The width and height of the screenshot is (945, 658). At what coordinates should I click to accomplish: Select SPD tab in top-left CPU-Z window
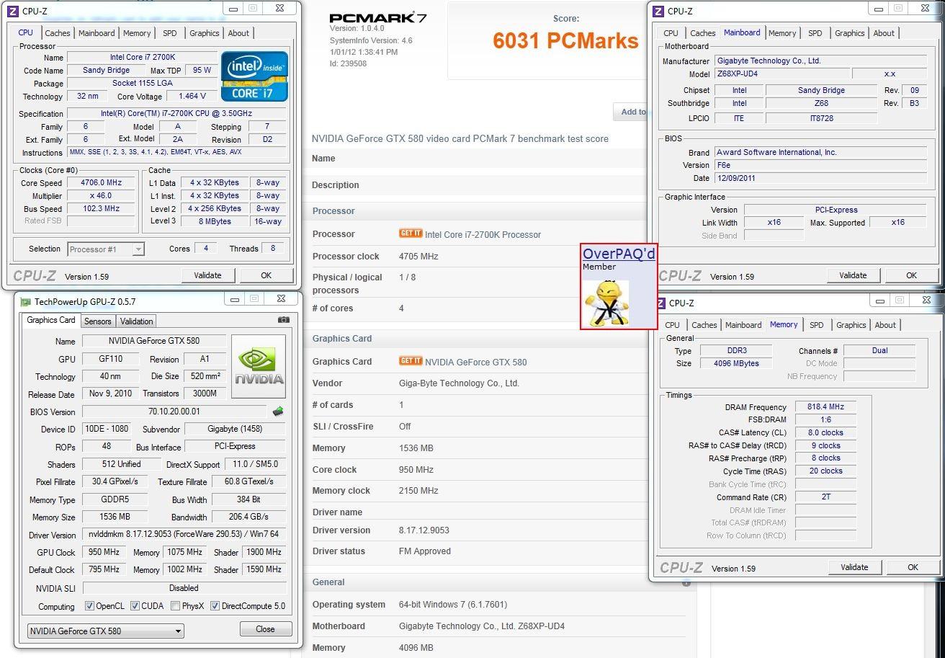click(169, 33)
